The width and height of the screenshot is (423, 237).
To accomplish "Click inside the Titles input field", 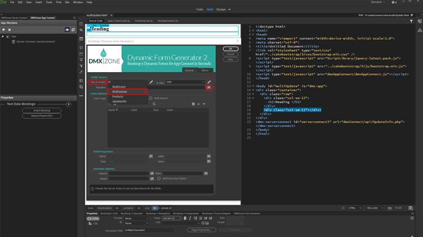I will pos(183,173).
